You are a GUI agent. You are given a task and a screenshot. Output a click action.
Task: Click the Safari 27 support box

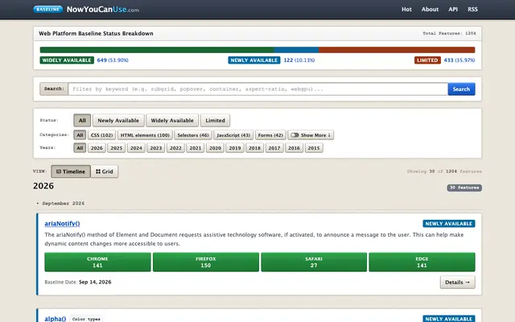pos(314,262)
